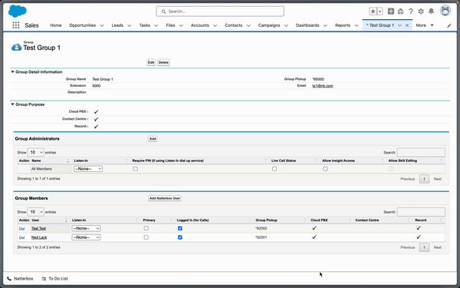
Task: Click the Delete button
Action: point(163,62)
